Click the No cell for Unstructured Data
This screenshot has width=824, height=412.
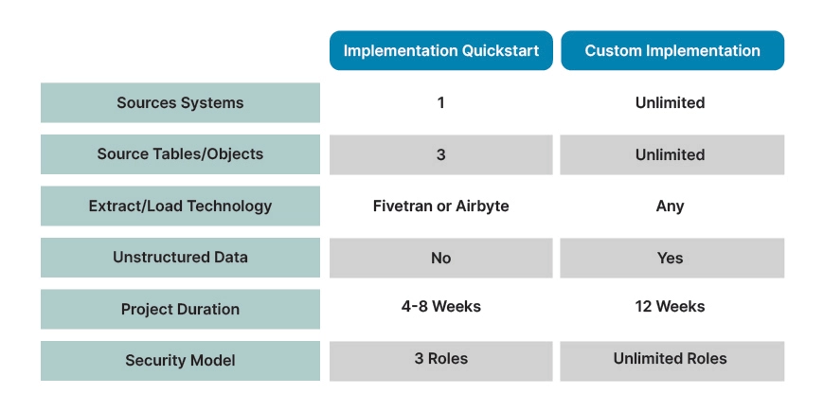pyautogui.click(x=441, y=258)
